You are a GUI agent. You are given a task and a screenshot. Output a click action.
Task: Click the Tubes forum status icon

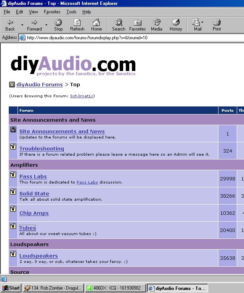tap(13, 226)
